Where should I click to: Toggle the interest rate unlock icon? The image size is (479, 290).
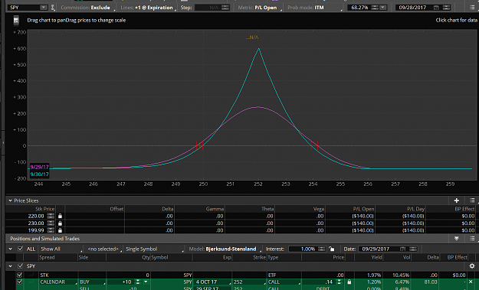331,249
